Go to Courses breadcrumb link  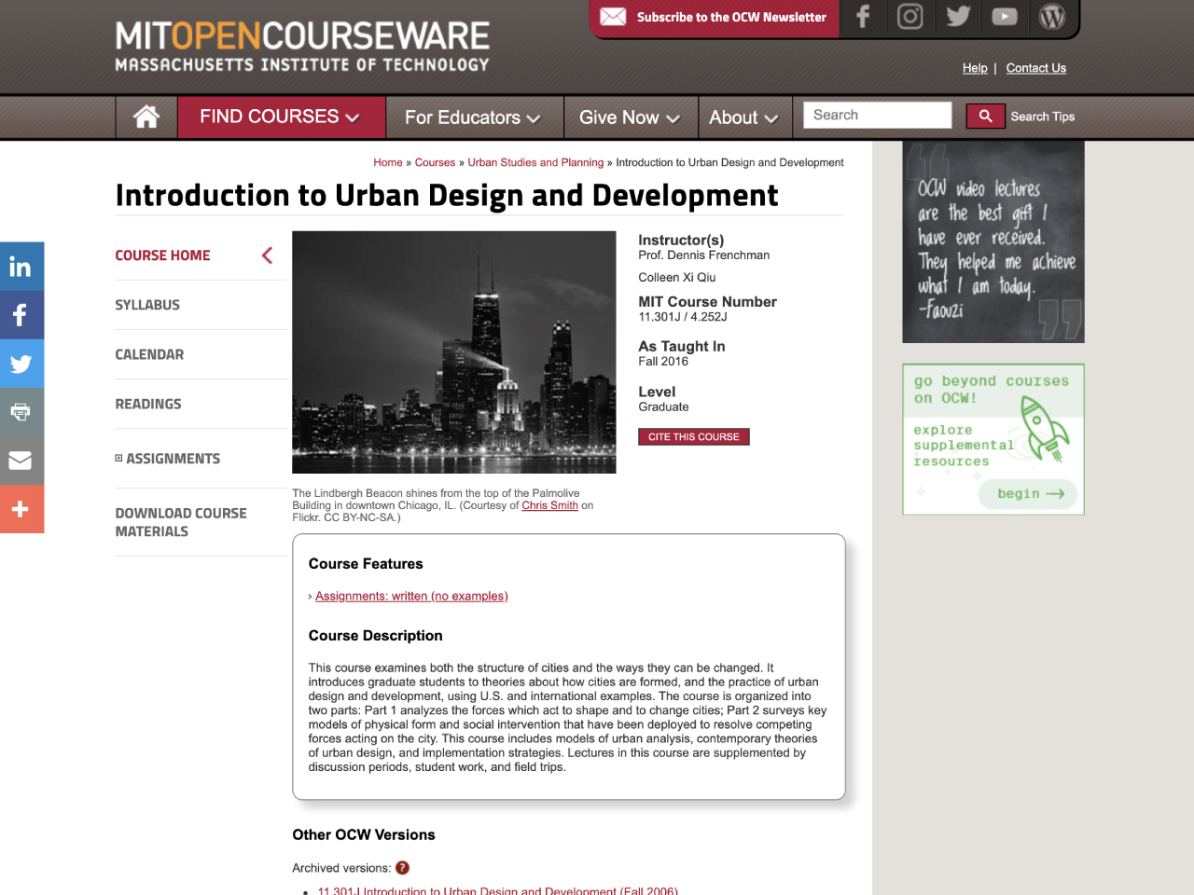tap(435, 162)
